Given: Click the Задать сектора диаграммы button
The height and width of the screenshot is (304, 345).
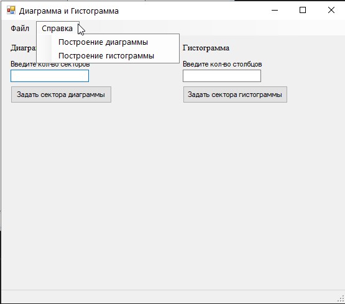Looking at the screenshot, I should point(61,94).
